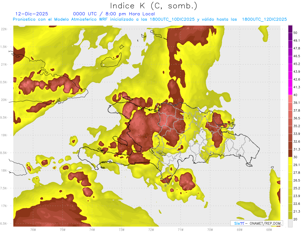Pick the salmon pink swatch between 39.1 and 40
Viewport: 302px width, 233px height.
tap(290, 99)
